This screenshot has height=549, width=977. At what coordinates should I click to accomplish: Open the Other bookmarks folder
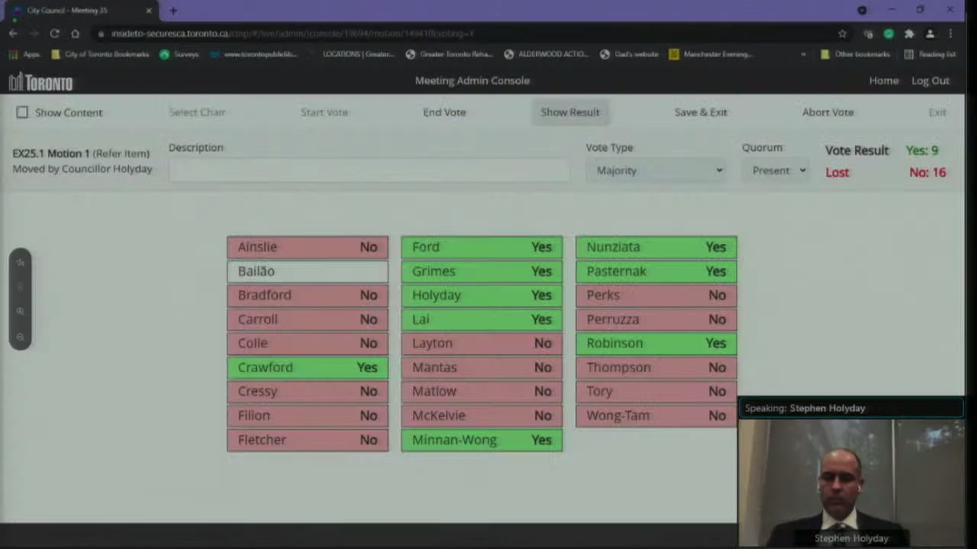855,54
